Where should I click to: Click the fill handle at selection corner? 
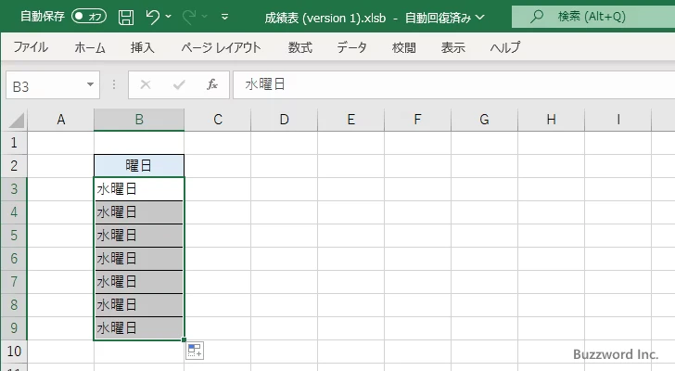coord(185,340)
